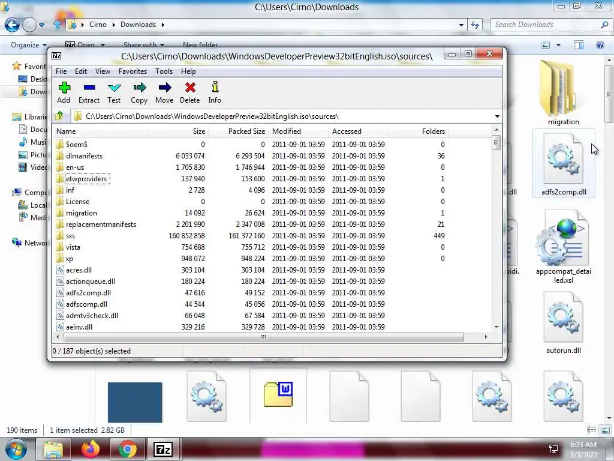Click the 7-Zip path address field

click(x=282, y=116)
